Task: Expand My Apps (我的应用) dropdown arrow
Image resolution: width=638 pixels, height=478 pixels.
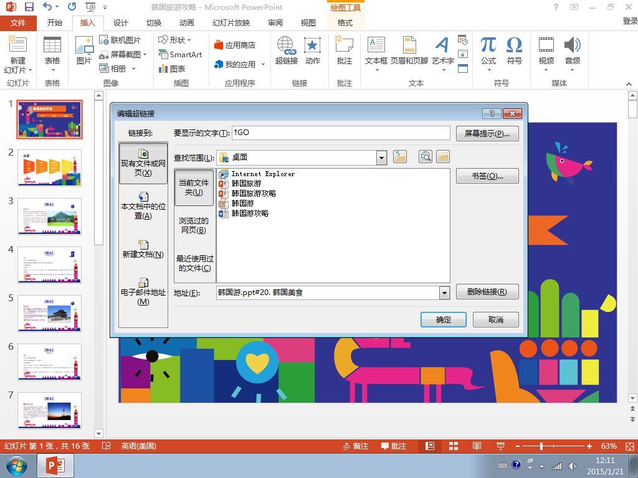Action: (264, 64)
